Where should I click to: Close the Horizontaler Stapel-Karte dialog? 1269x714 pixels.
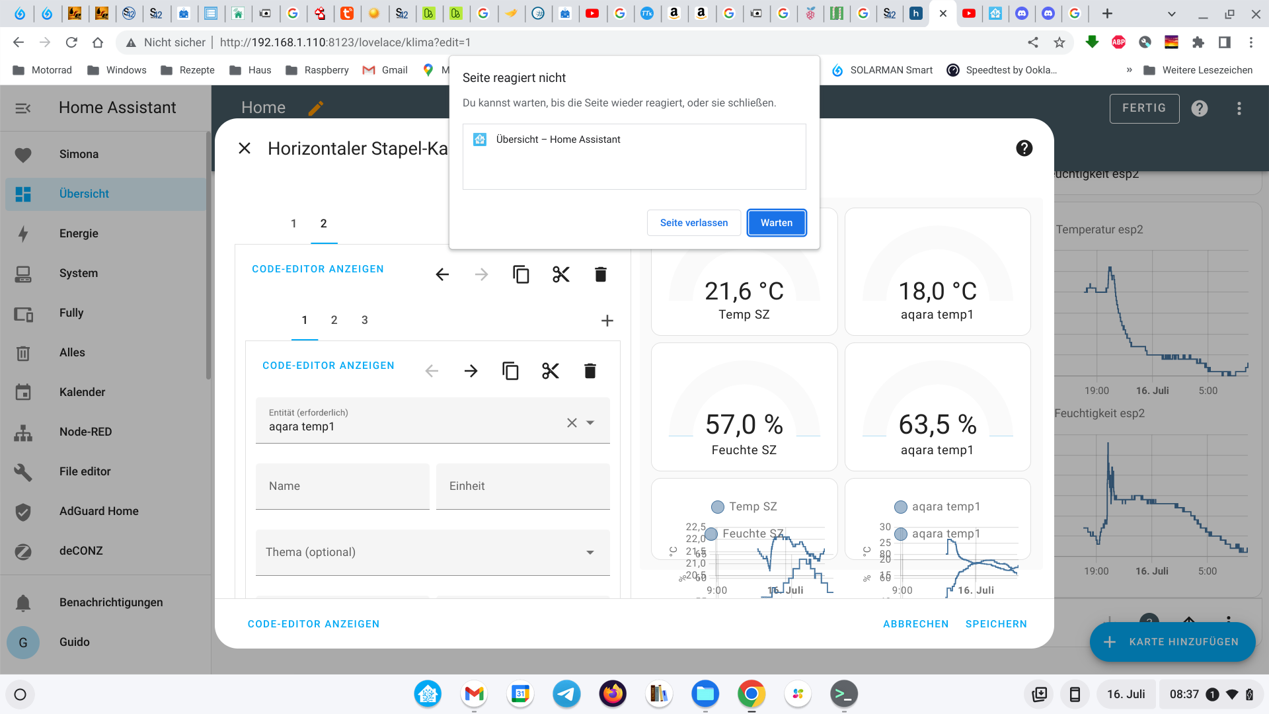pyautogui.click(x=245, y=148)
